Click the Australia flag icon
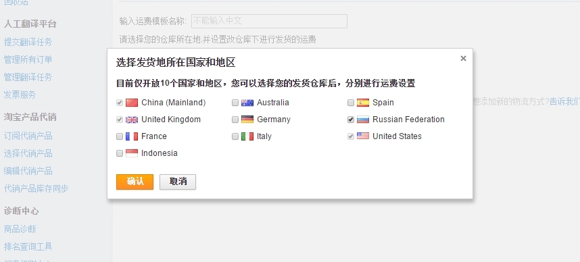The width and height of the screenshot is (580, 262). click(247, 103)
